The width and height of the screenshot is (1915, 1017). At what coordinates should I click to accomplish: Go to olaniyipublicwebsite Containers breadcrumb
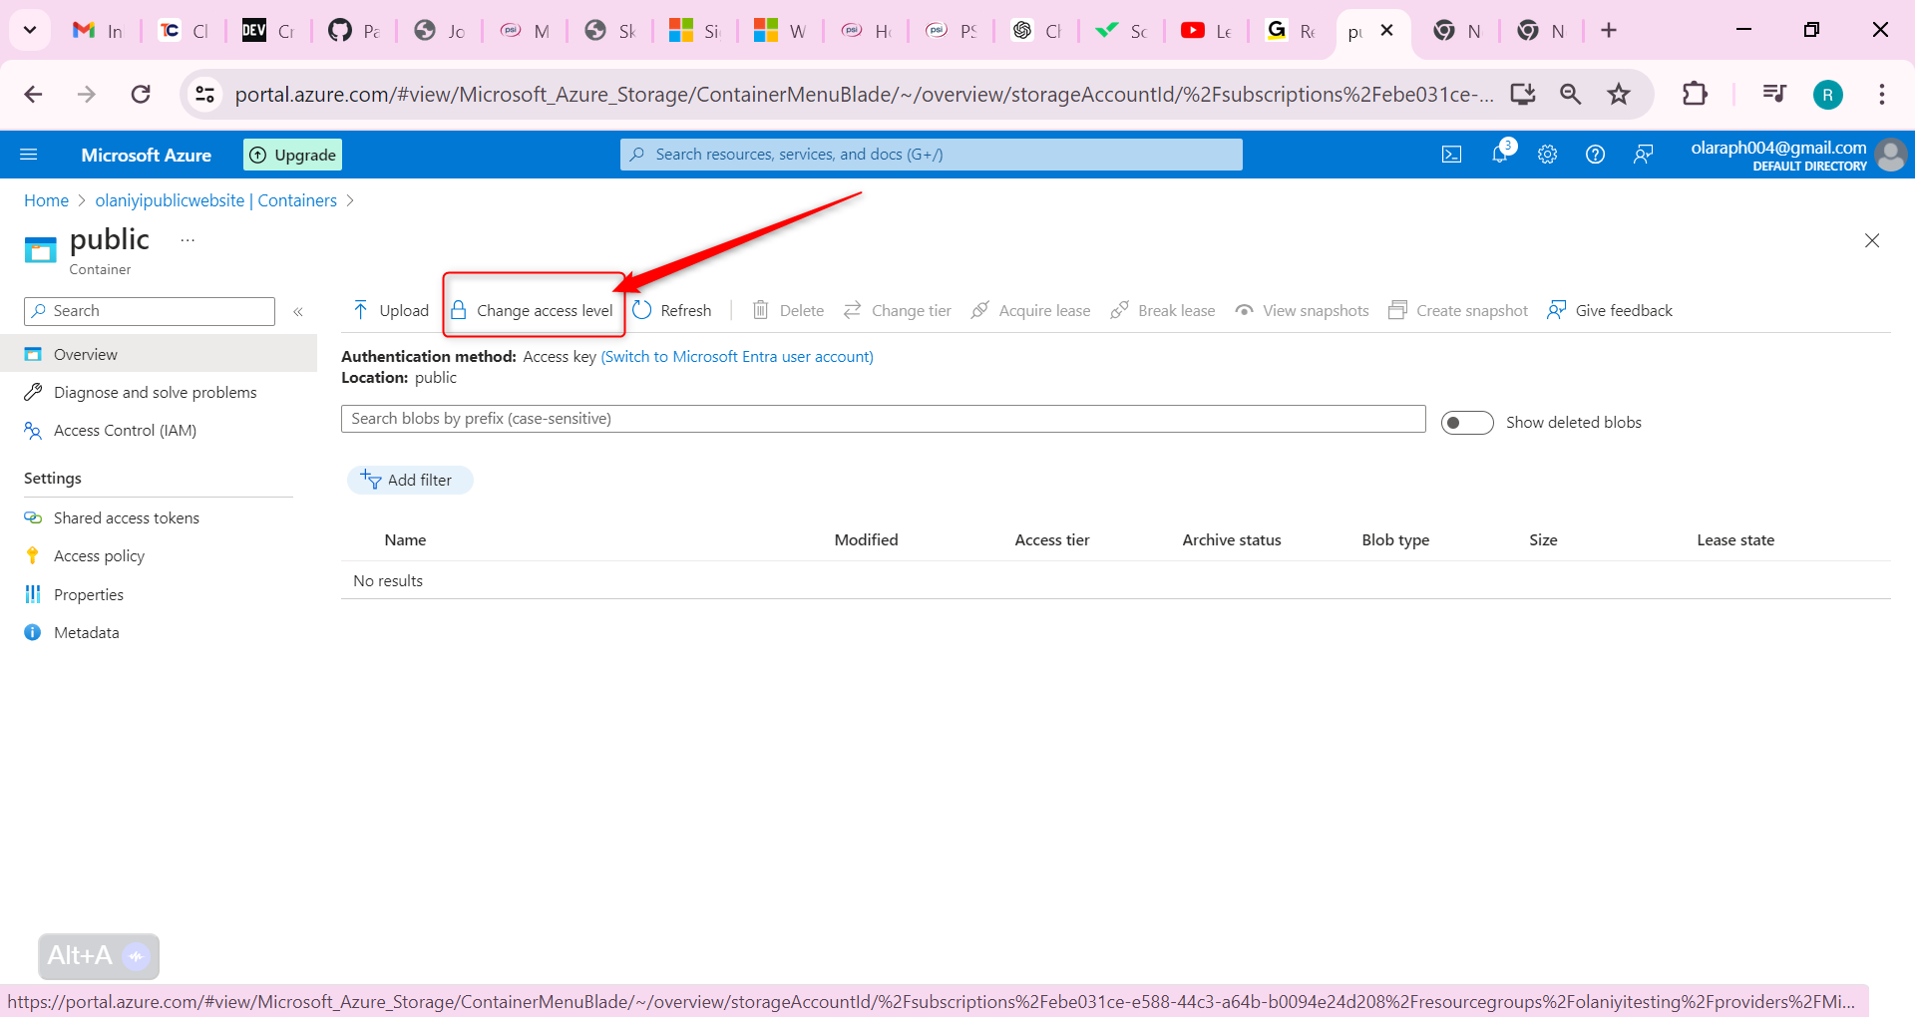(215, 200)
